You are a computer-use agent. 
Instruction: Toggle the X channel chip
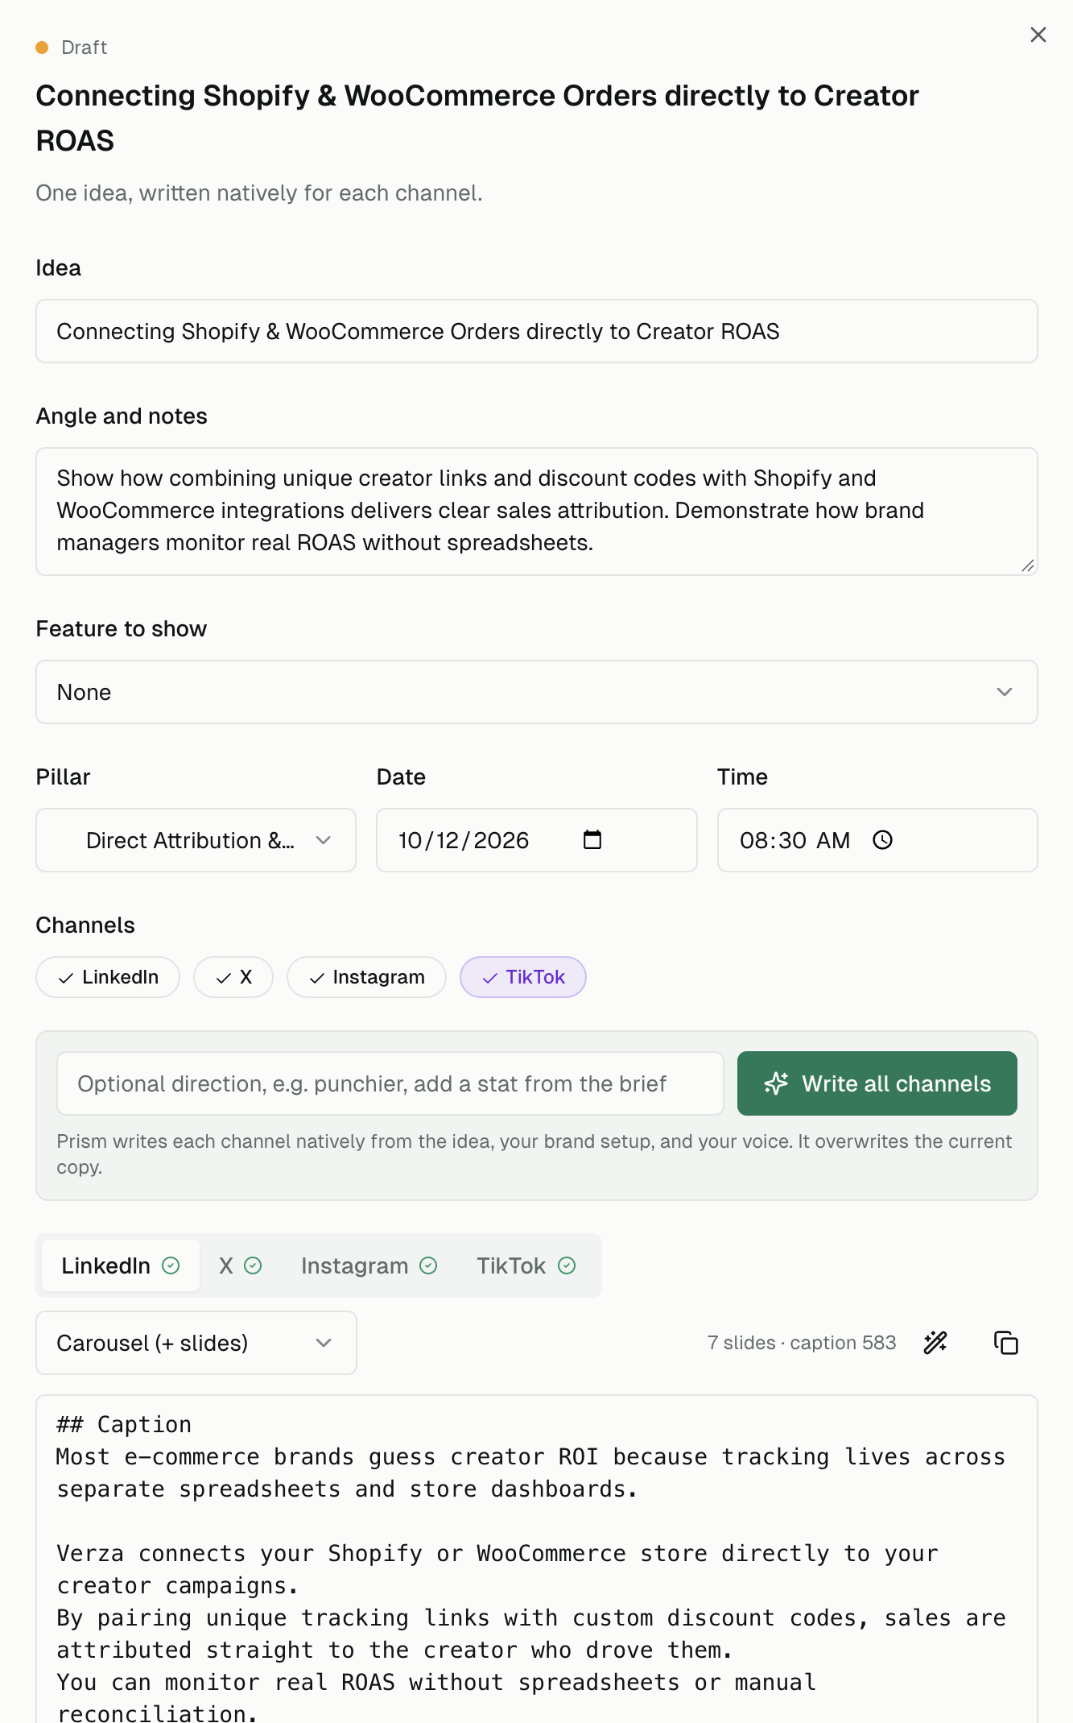tap(233, 977)
